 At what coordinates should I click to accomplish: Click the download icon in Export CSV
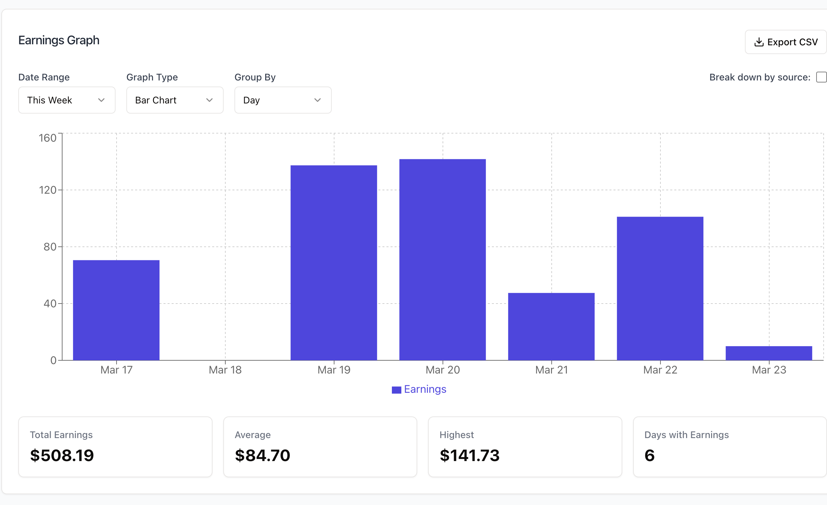[x=759, y=42]
